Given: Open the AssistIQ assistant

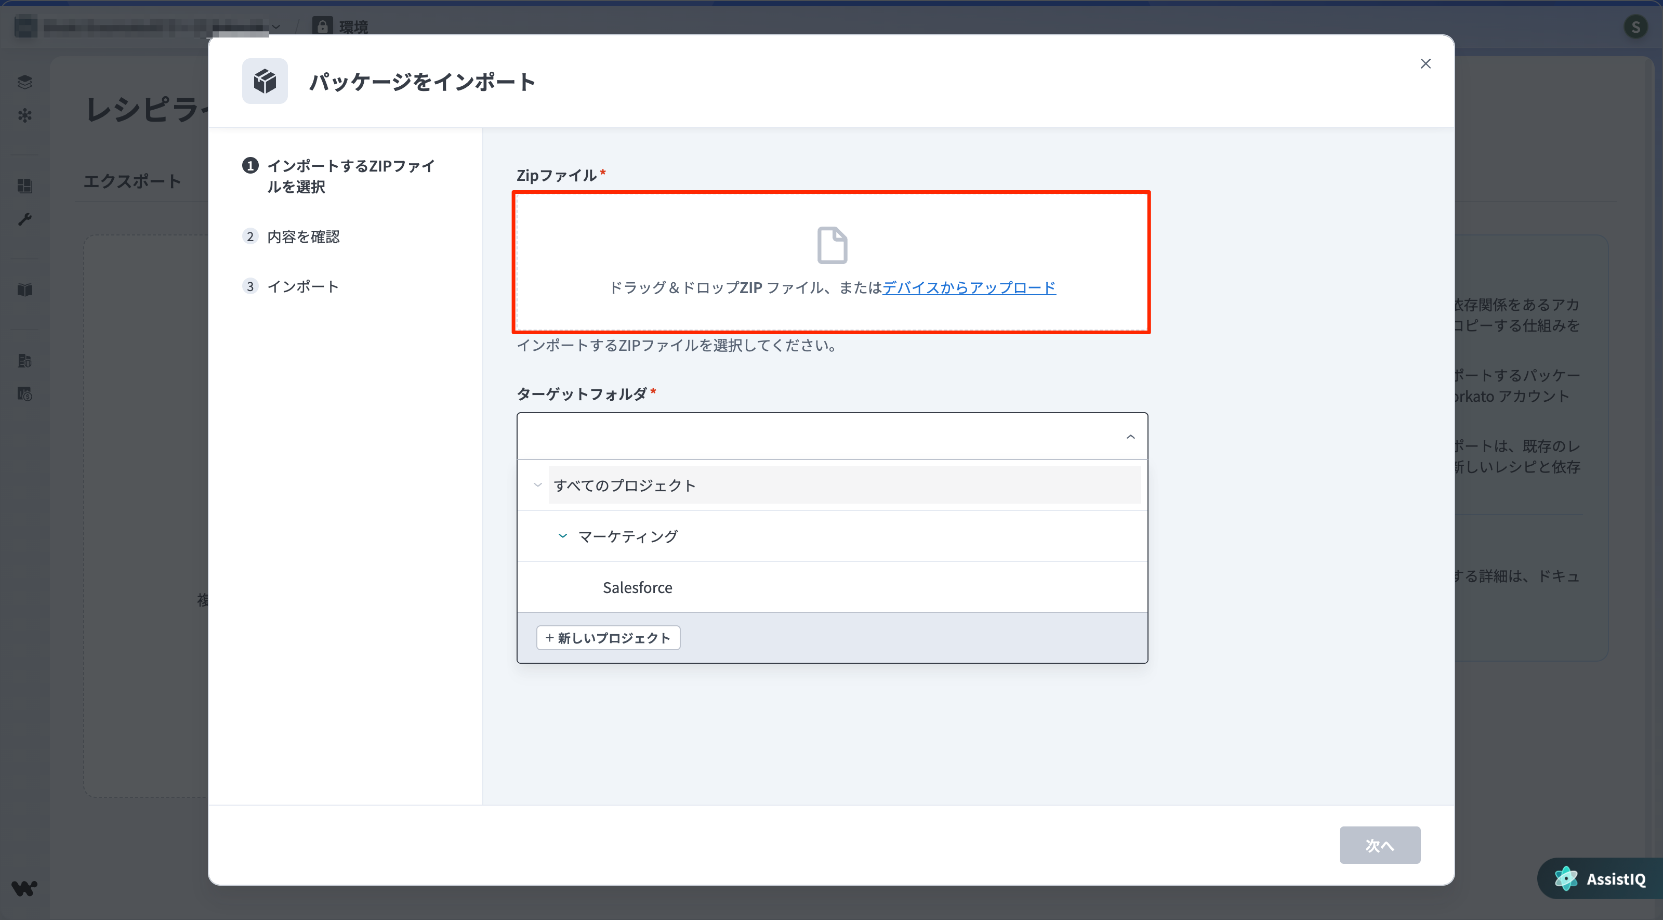Looking at the screenshot, I should click(1601, 879).
